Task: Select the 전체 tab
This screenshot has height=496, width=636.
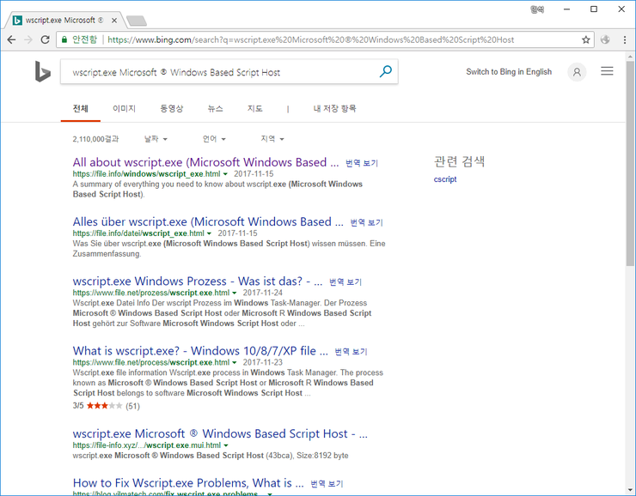Action: point(80,108)
